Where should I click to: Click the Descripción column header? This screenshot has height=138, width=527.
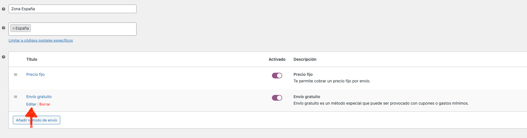305,59
